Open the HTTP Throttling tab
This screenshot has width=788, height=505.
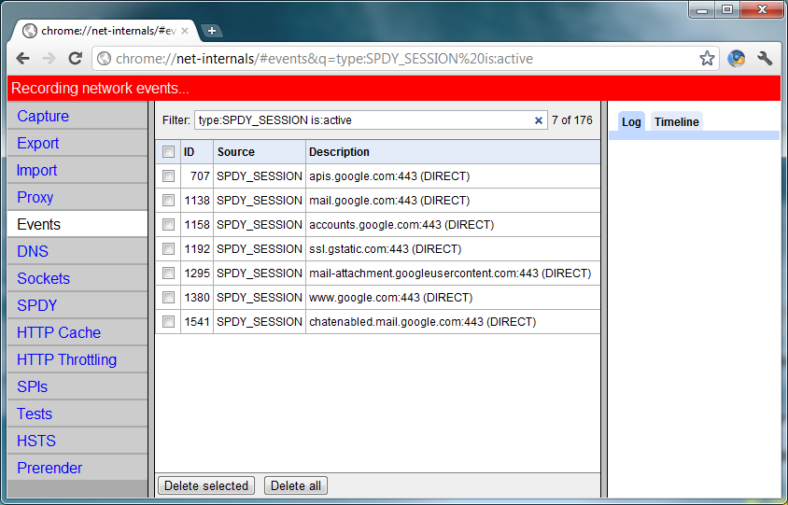pyautogui.click(x=77, y=359)
